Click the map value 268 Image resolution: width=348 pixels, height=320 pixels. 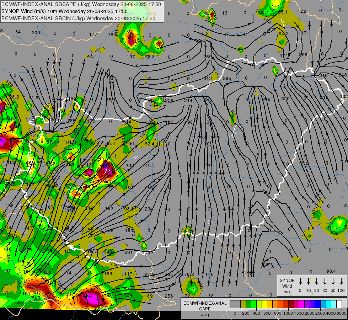click(169, 274)
